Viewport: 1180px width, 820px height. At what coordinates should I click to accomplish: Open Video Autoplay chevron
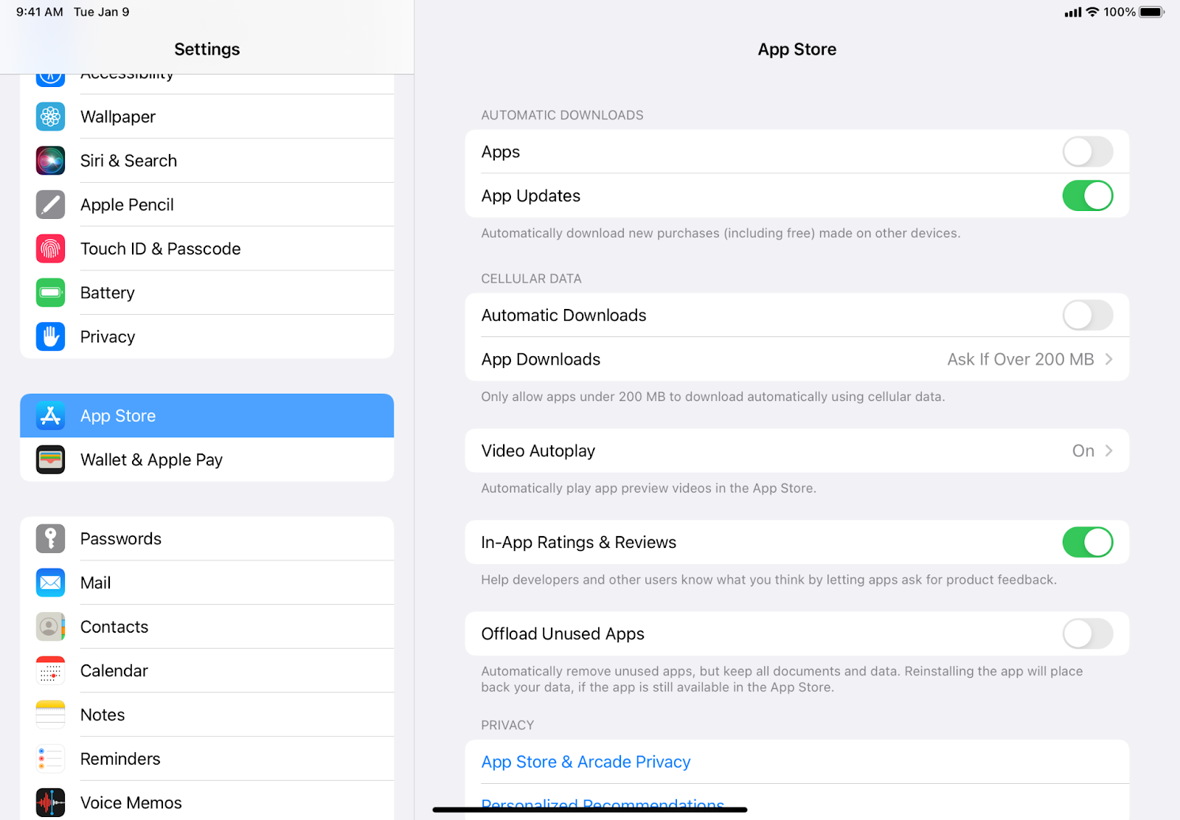pyautogui.click(x=1108, y=451)
